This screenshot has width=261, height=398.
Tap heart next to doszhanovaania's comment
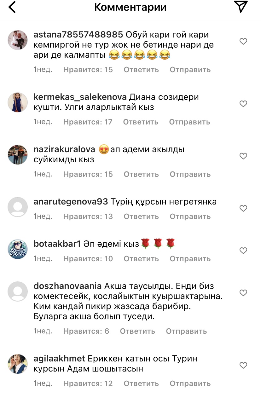(243, 293)
